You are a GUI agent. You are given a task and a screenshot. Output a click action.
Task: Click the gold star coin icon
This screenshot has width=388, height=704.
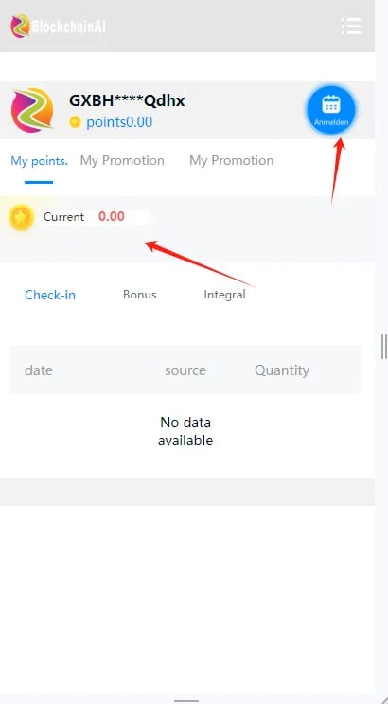click(x=21, y=217)
